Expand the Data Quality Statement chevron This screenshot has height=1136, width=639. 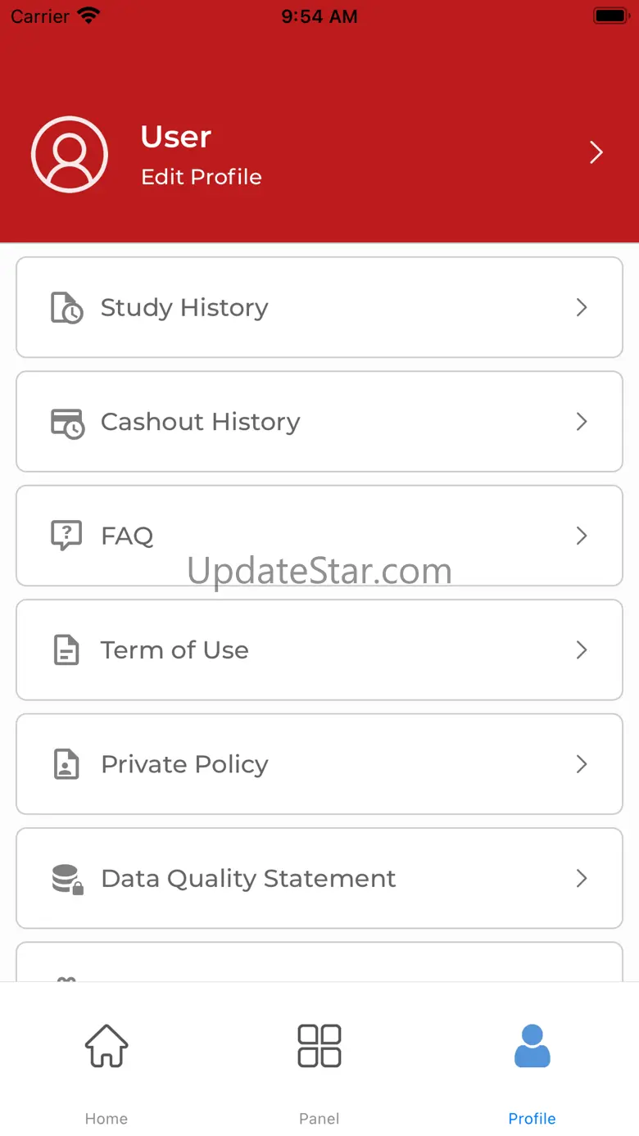pos(582,879)
